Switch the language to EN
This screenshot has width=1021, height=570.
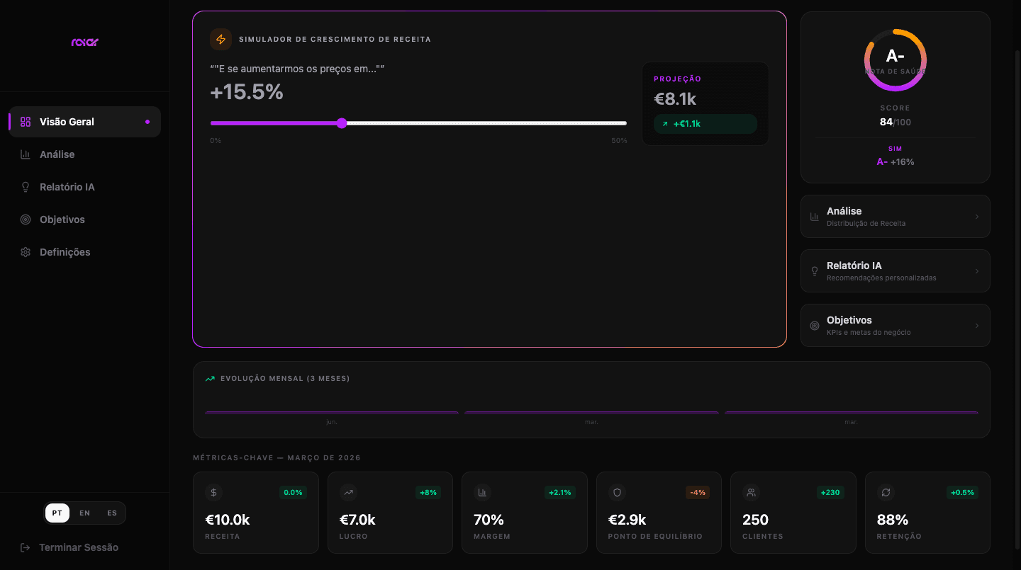tap(84, 513)
